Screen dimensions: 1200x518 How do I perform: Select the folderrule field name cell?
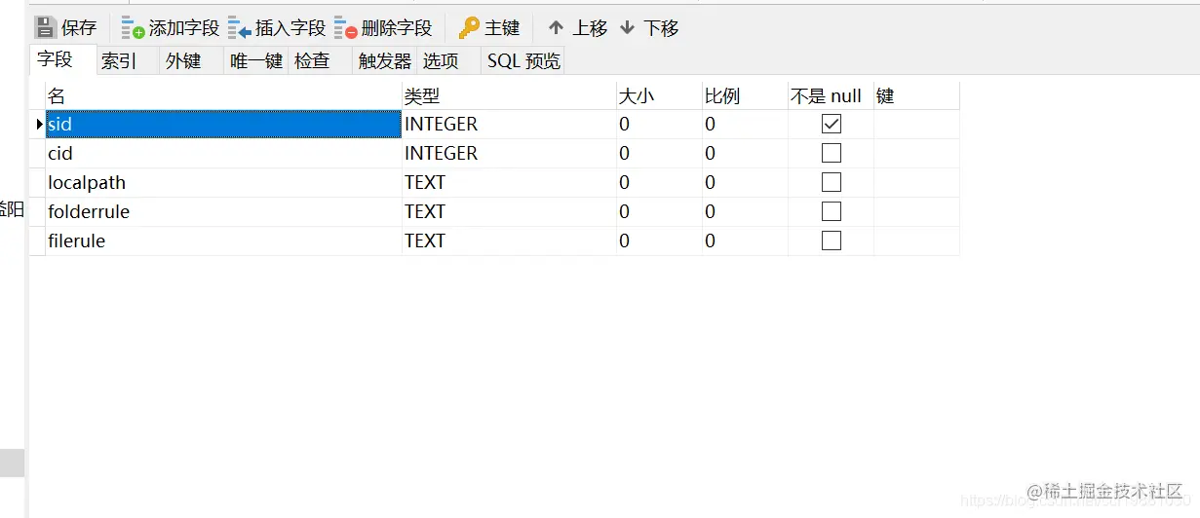click(x=223, y=211)
